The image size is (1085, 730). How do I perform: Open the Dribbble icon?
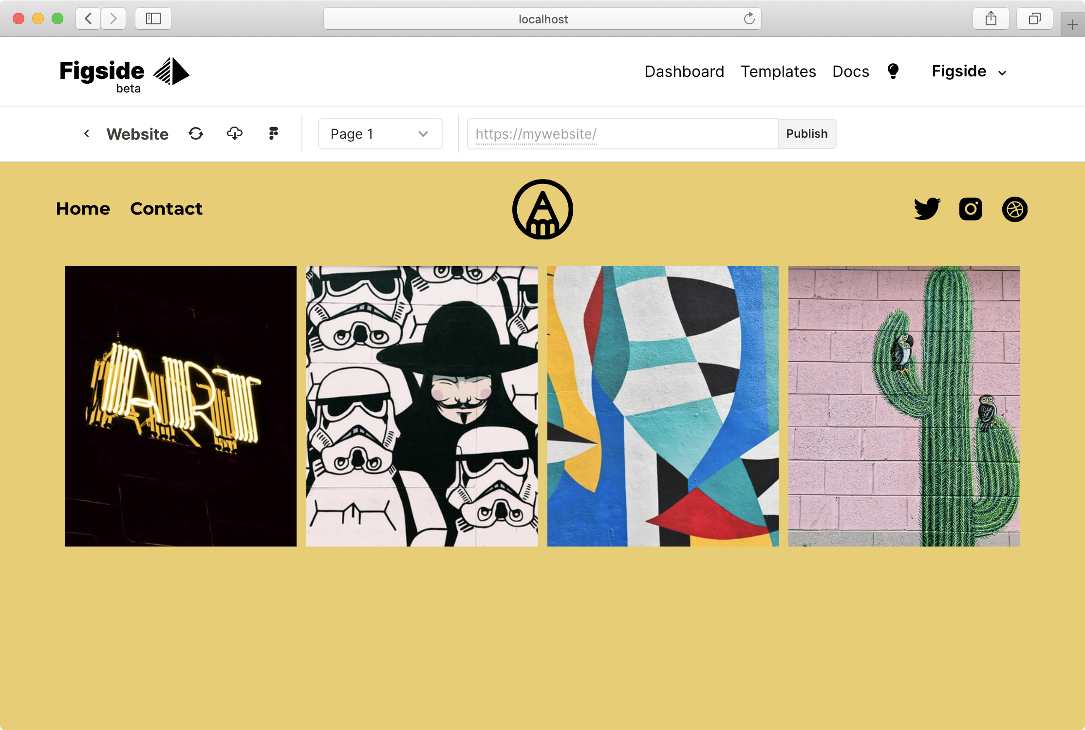pos(1015,209)
